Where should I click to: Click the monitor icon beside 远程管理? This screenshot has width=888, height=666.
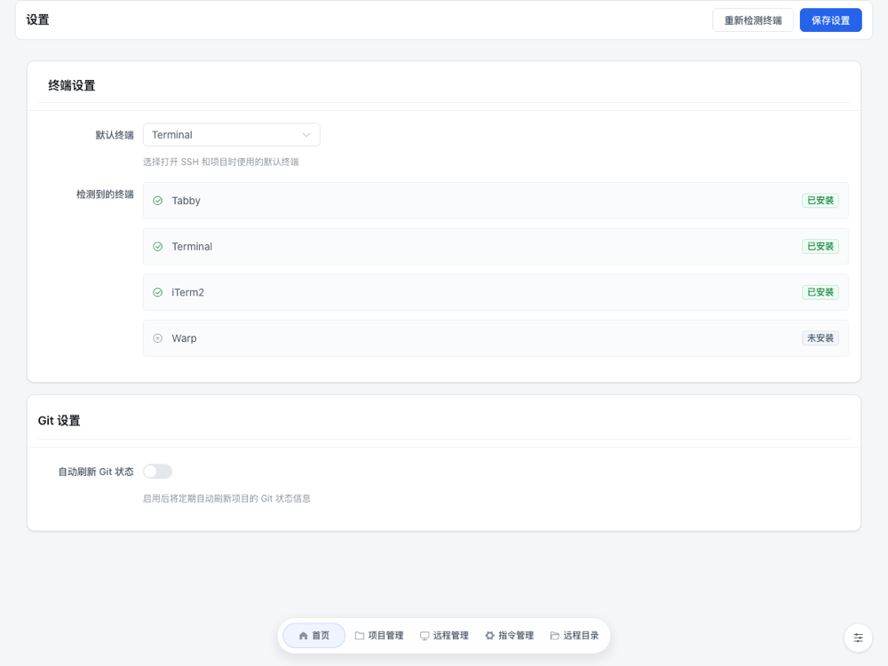(x=424, y=636)
